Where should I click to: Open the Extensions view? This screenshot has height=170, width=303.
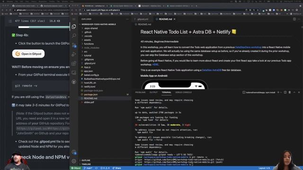(74, 63)
